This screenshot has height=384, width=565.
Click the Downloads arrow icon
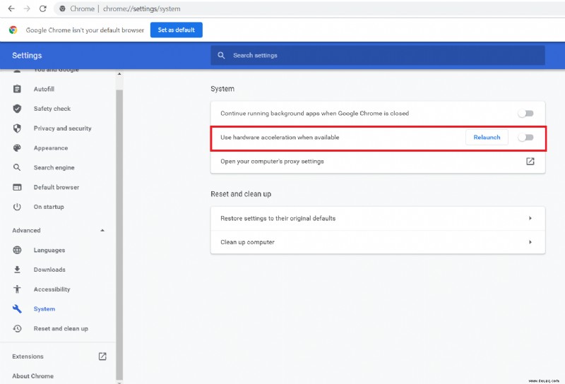[17, 270]
